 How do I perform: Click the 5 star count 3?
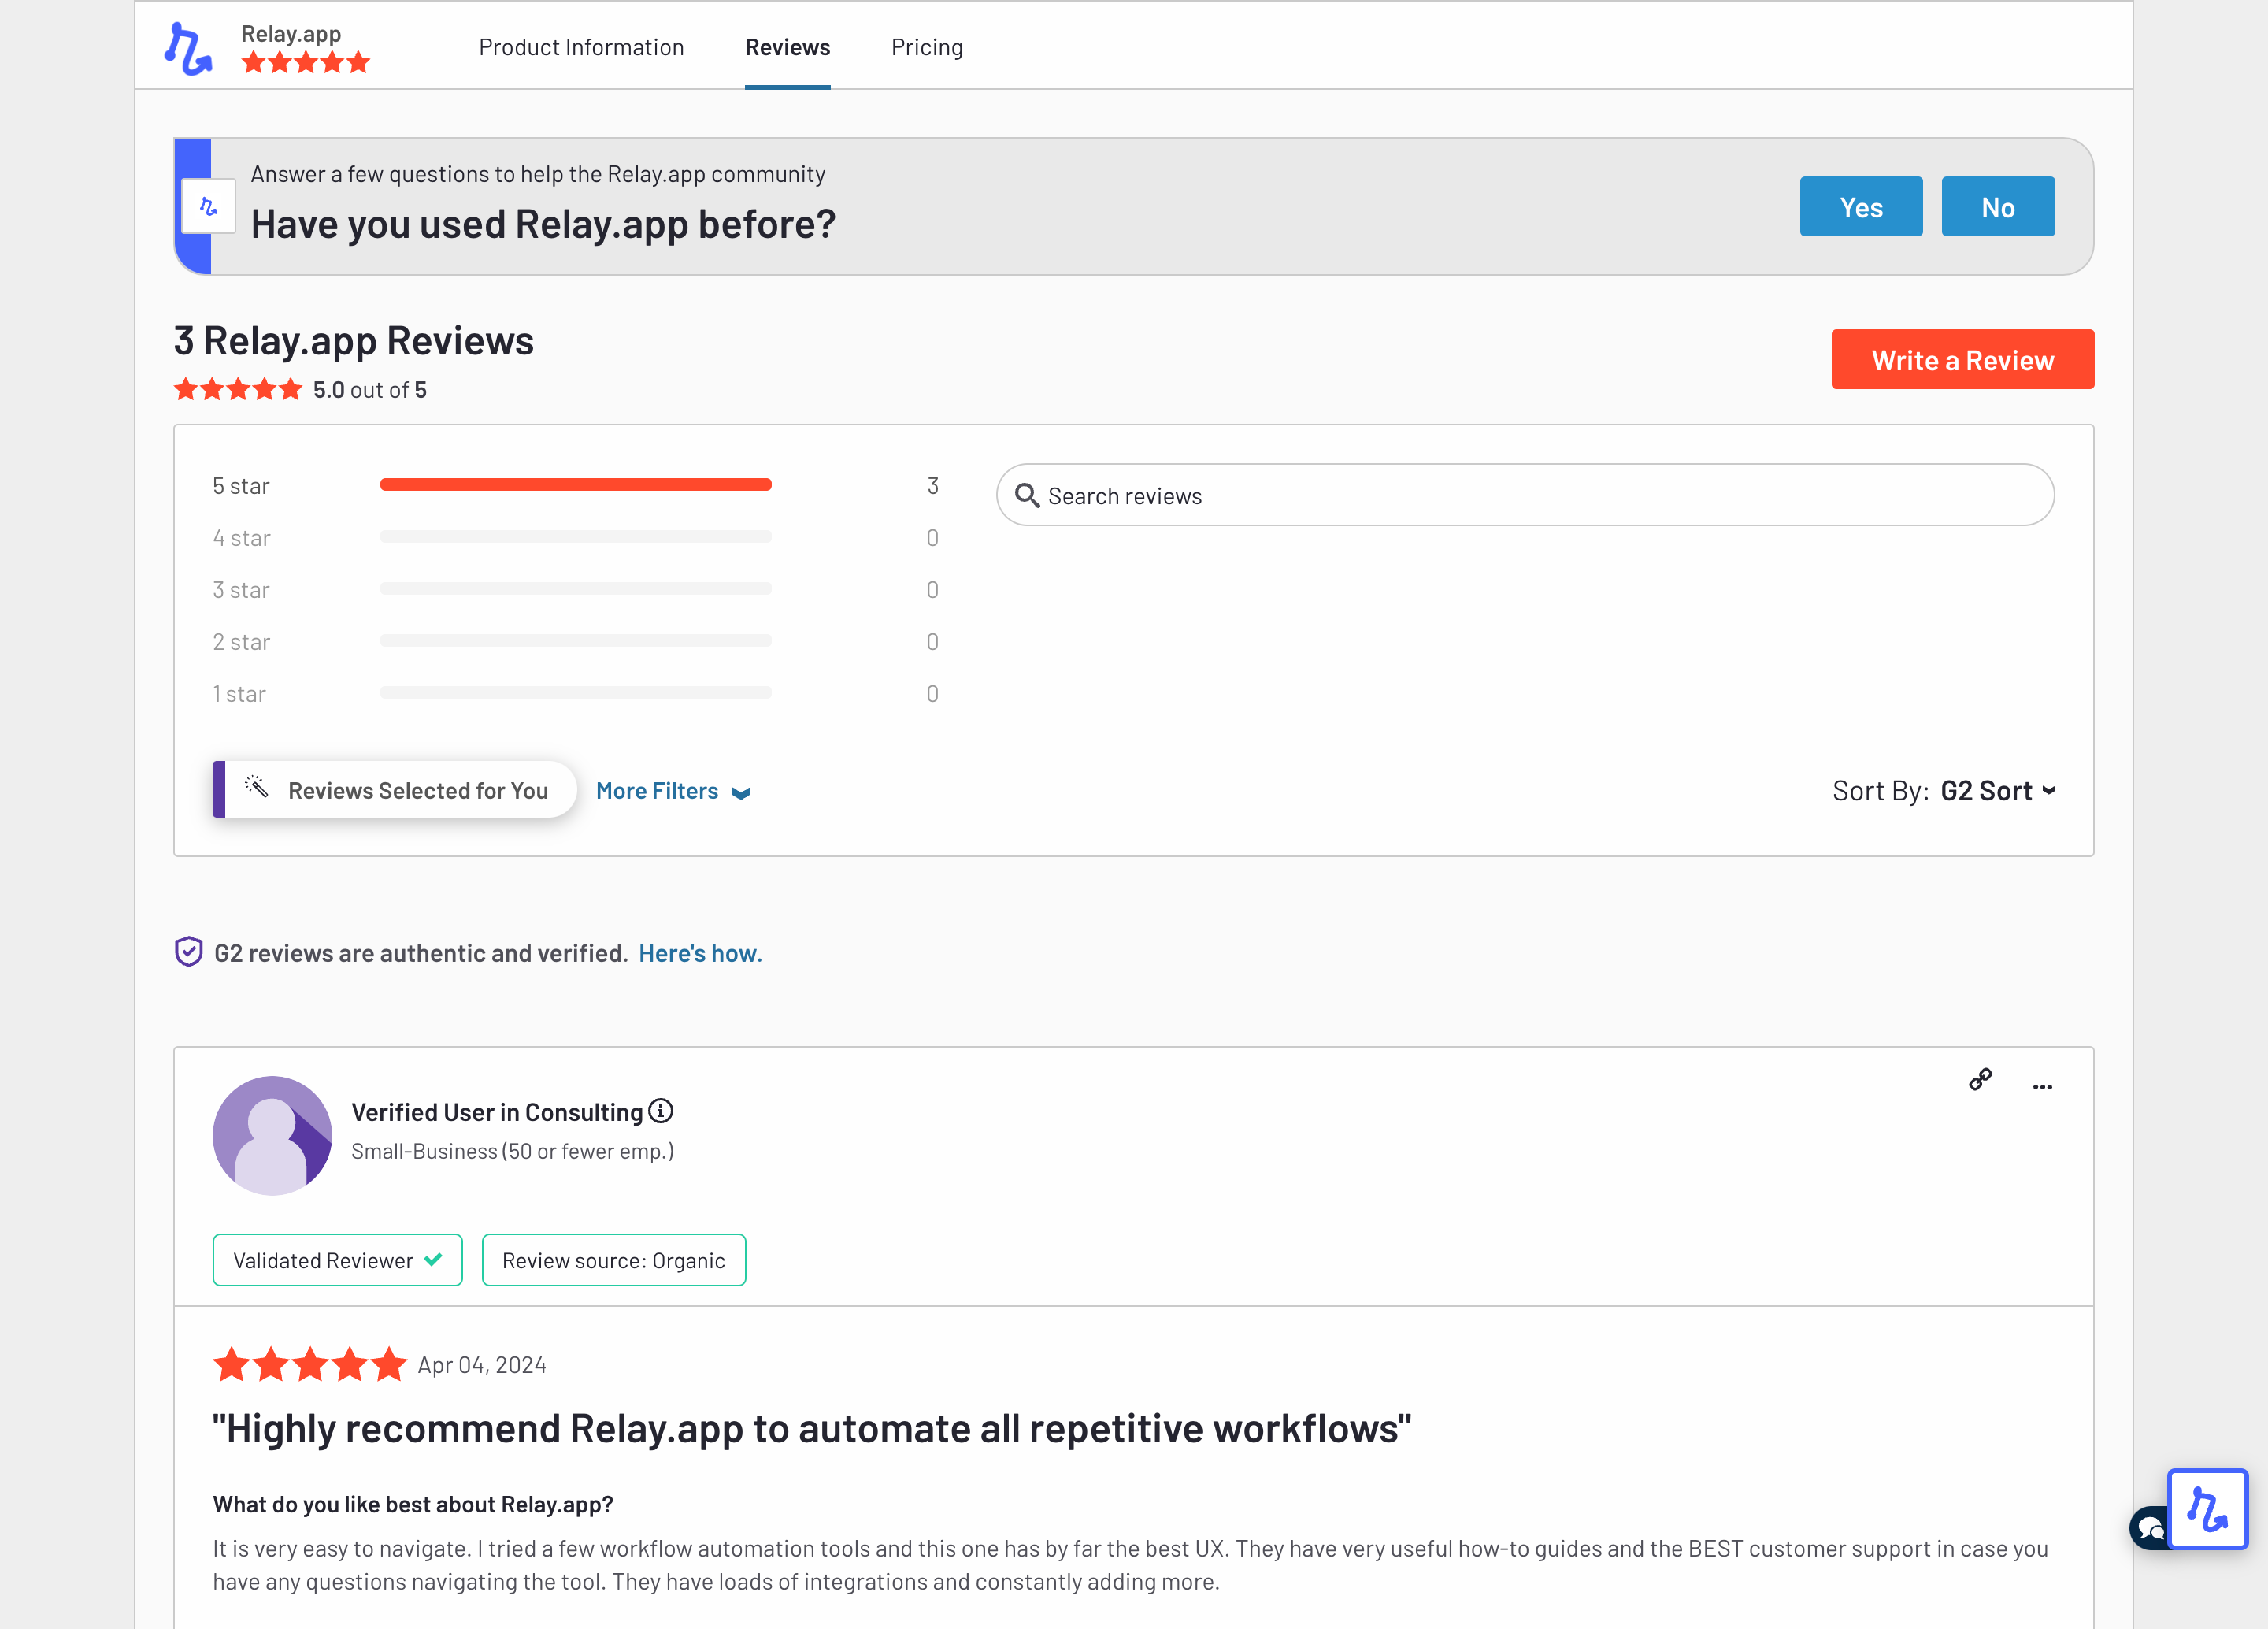coord(932,485)
